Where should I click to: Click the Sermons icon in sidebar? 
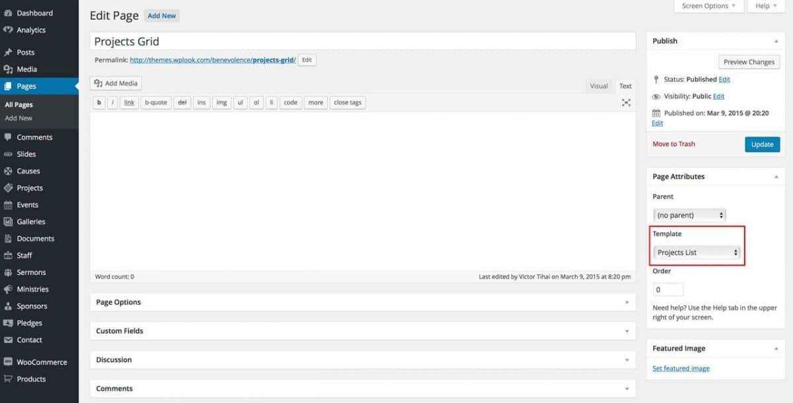tap(8, 272)
